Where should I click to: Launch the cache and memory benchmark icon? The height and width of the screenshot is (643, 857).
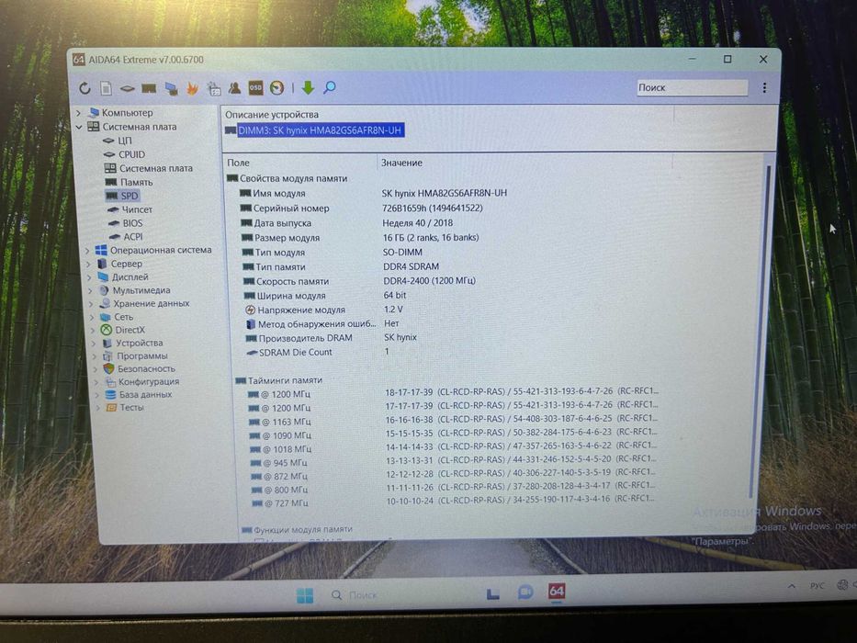coord(149,88)
